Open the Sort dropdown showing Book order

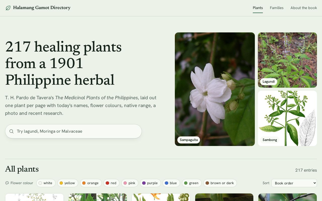pos(294,183)
